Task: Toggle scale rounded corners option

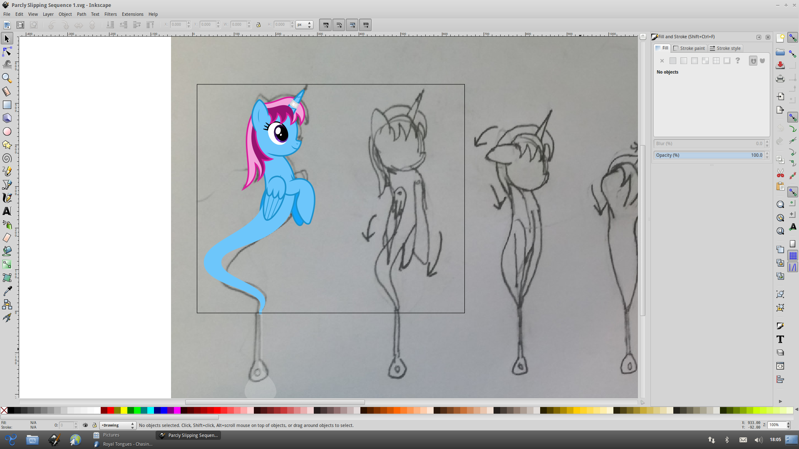Action: pos(339,25)
